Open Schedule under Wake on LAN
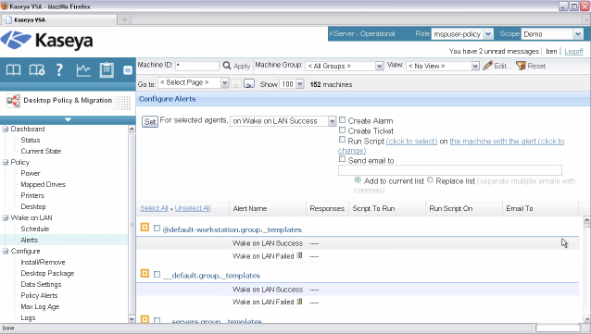591x334 pixels. [x=34, y=229]
